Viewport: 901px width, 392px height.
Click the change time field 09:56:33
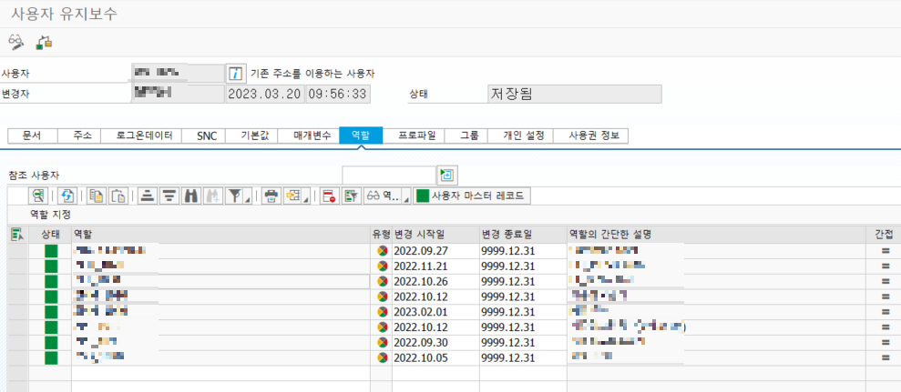click(338, 94)
